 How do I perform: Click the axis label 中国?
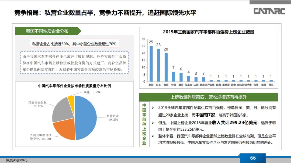click(174, 85)
